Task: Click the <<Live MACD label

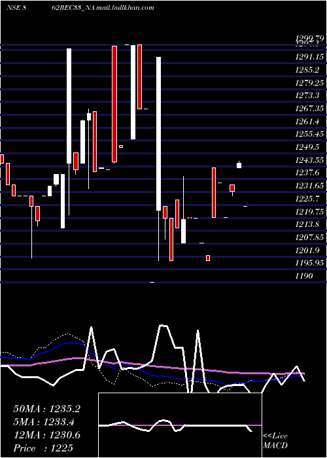Action: 275,441
